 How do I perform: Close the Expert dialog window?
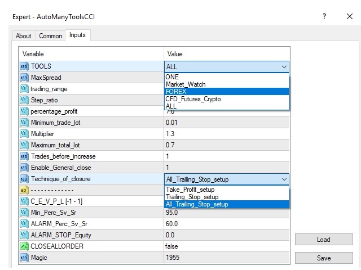coord(350,16)
